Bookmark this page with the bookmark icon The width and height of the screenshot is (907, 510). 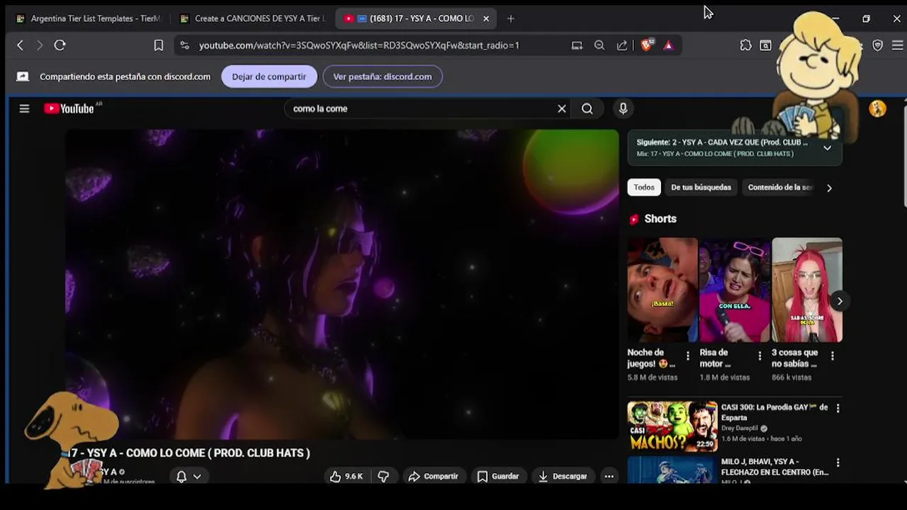(x=159, y=45)
